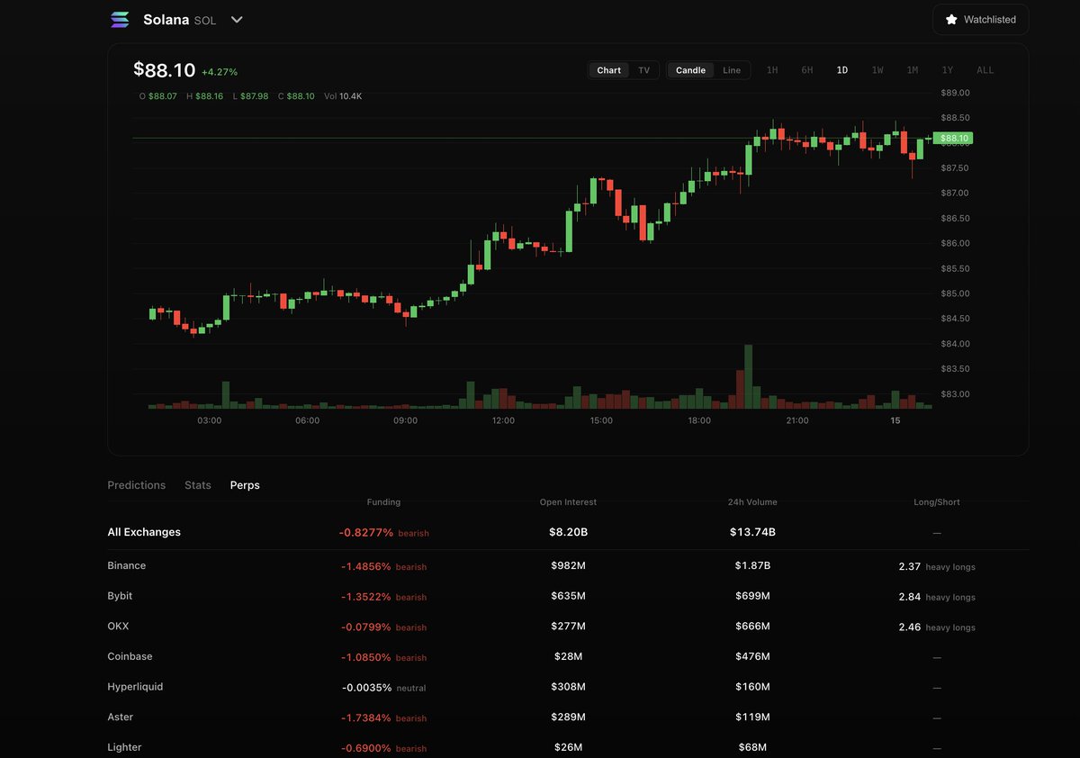Set timeframe to 6H
The width and height of the screenshot is (1080, 758).
coord(807,70)
